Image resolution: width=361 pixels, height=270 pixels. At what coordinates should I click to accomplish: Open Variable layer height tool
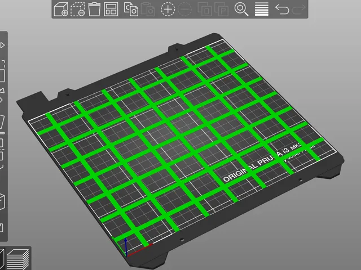(x=262, y=9)
